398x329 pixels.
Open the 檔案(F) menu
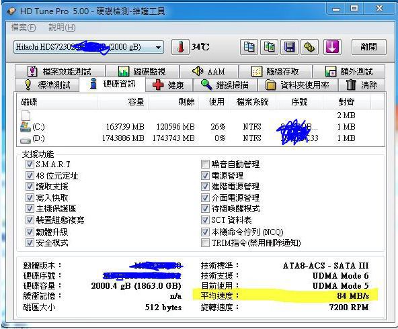pyautogui.click(x=24, y=28)
